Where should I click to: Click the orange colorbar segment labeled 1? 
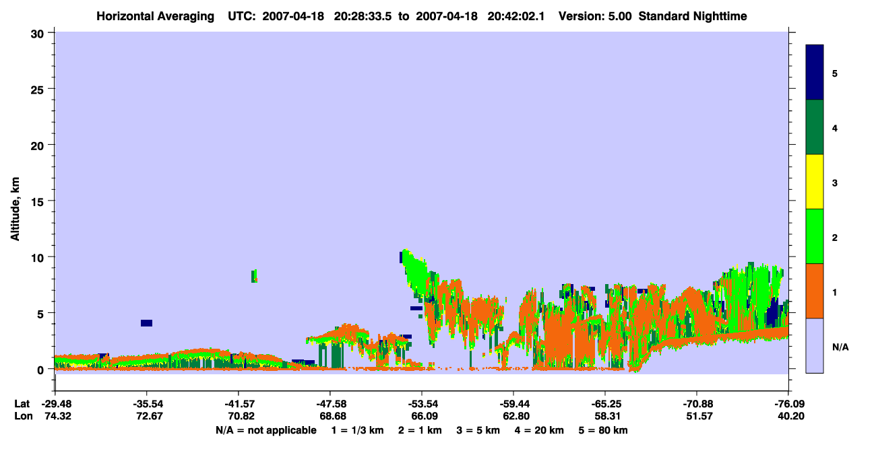pos(815,291)
